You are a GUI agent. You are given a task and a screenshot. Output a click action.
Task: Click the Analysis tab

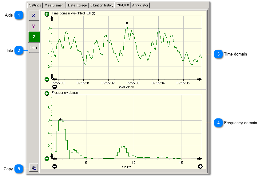123,5
